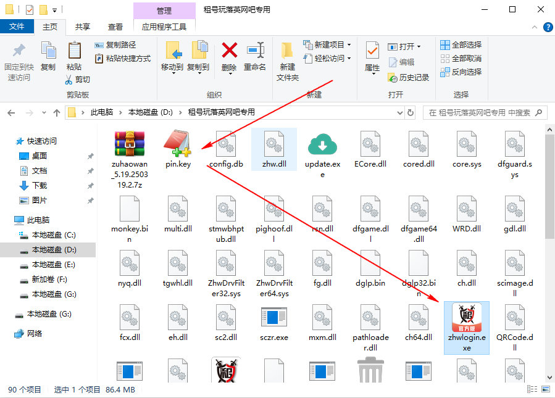Open the blue help question icon
The height and width of the screenshot is (398, 555).
(548, 27)
